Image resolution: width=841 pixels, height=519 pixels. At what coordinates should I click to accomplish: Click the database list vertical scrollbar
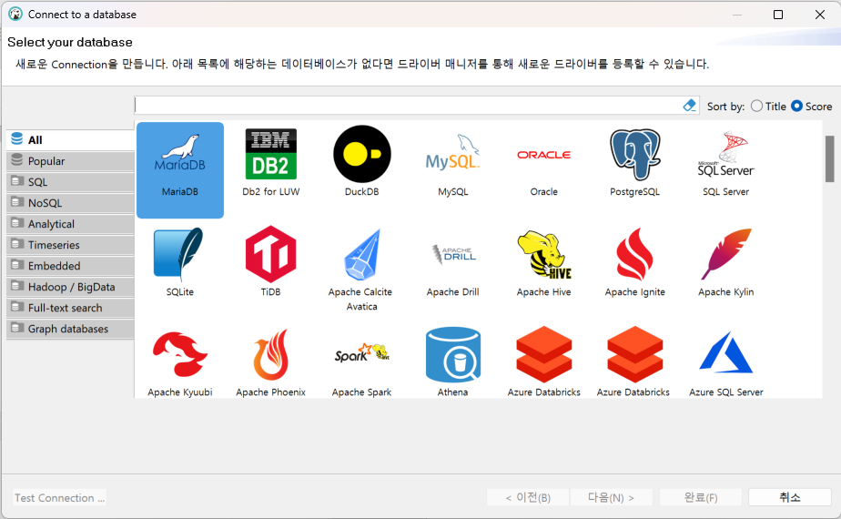[829, 158]
